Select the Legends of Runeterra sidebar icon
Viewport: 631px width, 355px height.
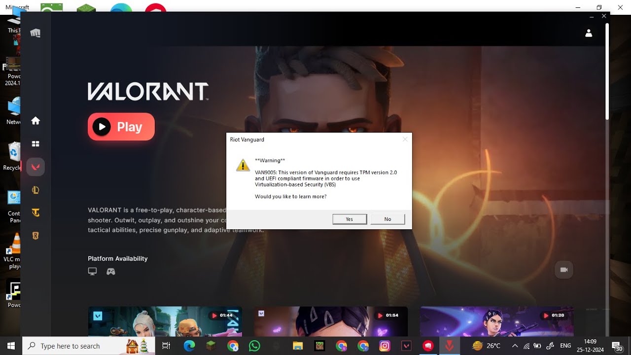pyautogui.click(x=35, y=236)
